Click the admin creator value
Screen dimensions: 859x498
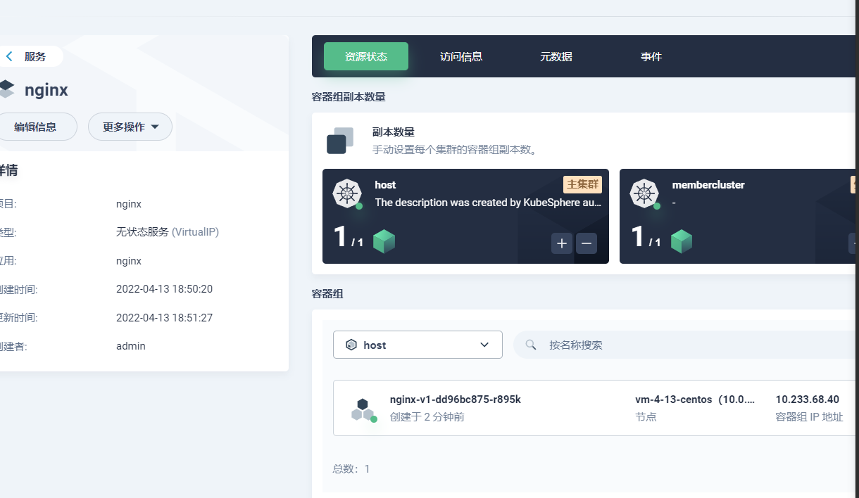(131, 346)
